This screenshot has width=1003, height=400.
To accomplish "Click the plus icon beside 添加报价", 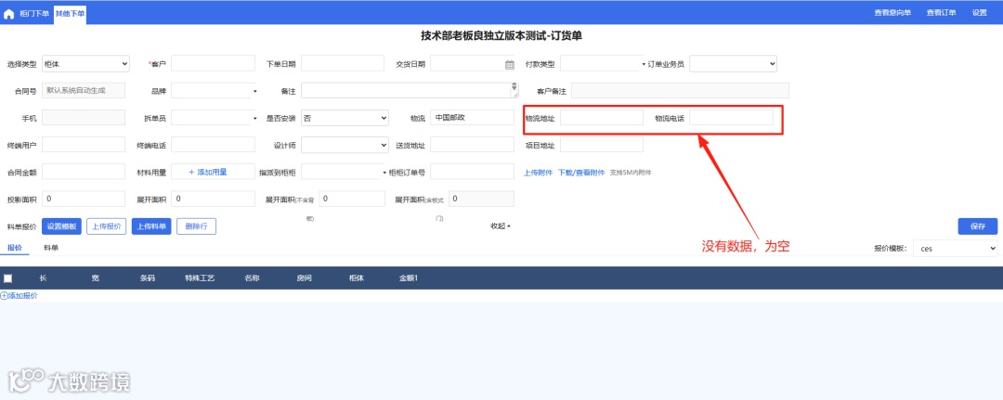I will click(3, 296).
